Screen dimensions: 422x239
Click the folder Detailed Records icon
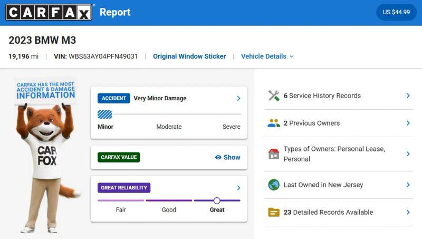coord(274,212)
